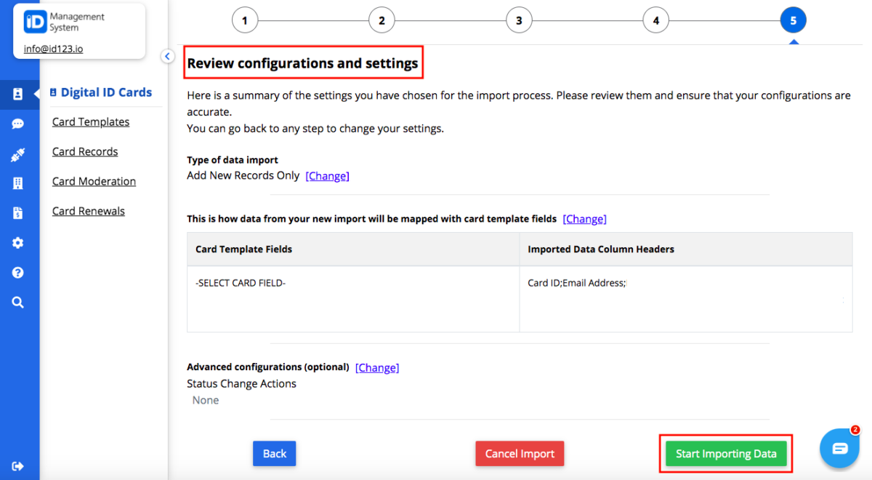
Task: Click the logout icon at sidebar bottom
Action: coord(20,466)
